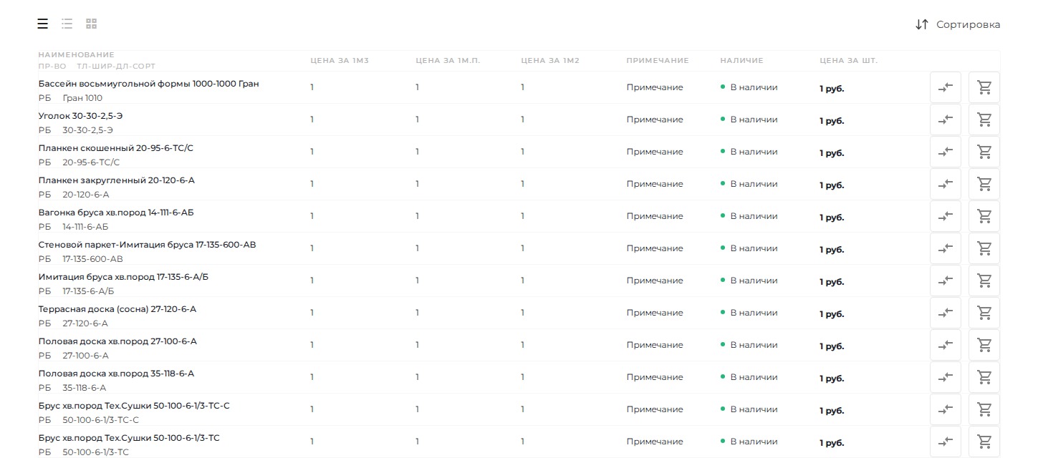Open Имитация бруса хв.пород 17-135-6-А/Б product
Image resolution: width=1038 pixels, height=458 pixels.
pos(123,277)
